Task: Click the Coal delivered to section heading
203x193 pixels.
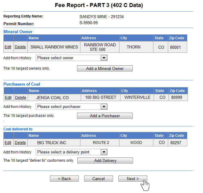Action: (x=18, y=129)
